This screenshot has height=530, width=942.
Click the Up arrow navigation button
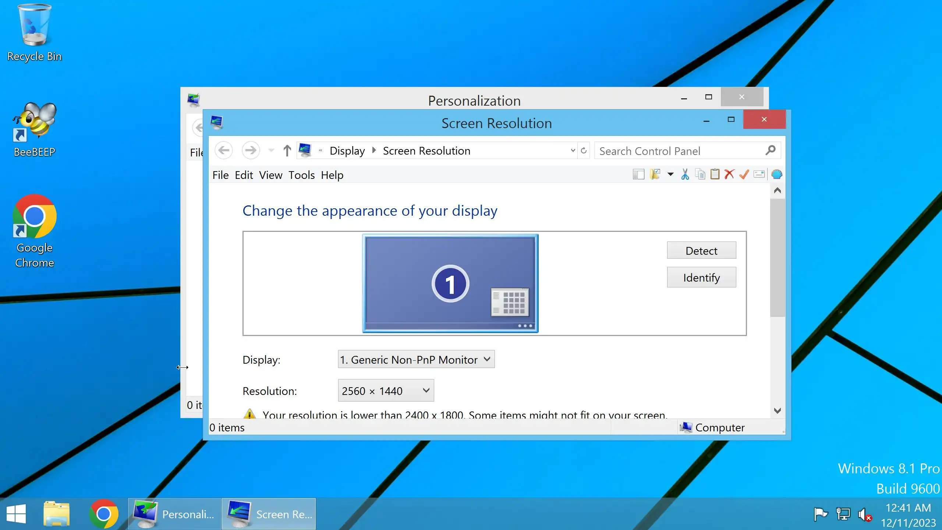(287, 151)
